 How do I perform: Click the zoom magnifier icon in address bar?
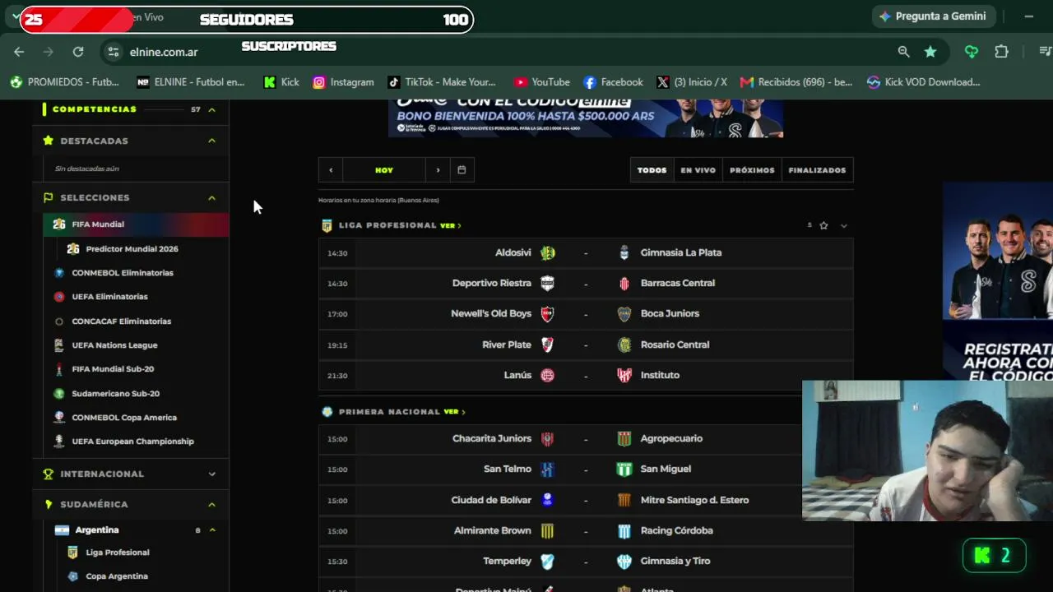(903, 52)
